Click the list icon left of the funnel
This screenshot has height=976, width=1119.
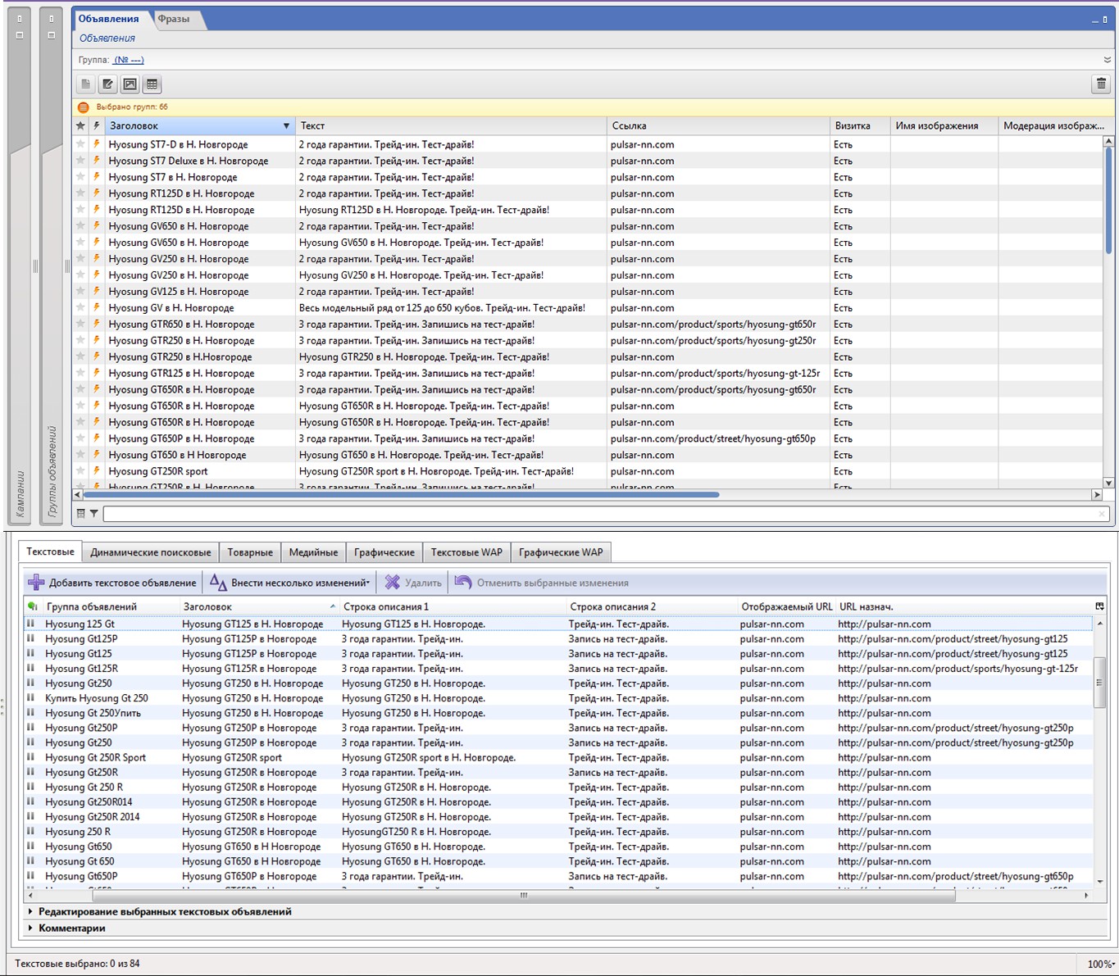pyautogui.click(x=81, y=514)
